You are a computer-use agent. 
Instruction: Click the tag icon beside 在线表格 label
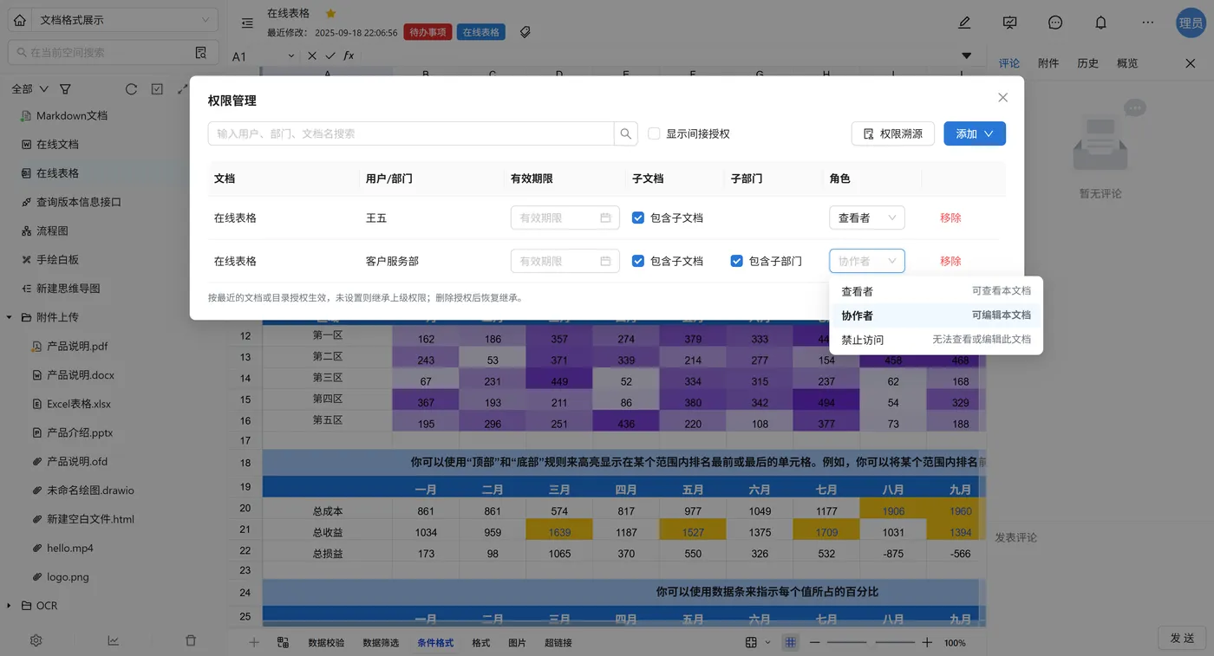pyautogui.click(x=525, y=32)
